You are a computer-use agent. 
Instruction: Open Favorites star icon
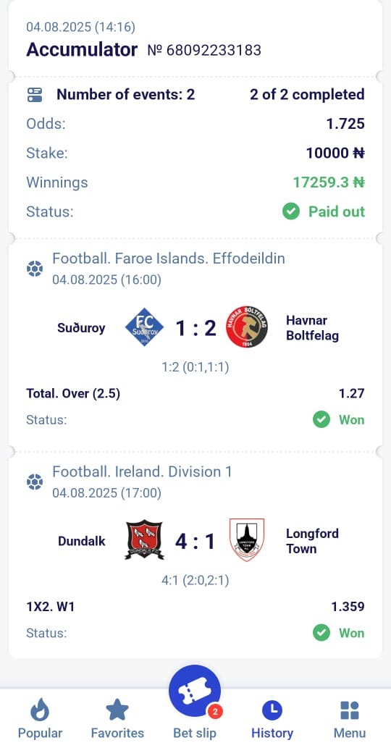pyautogui.click(x=117, y=710)
